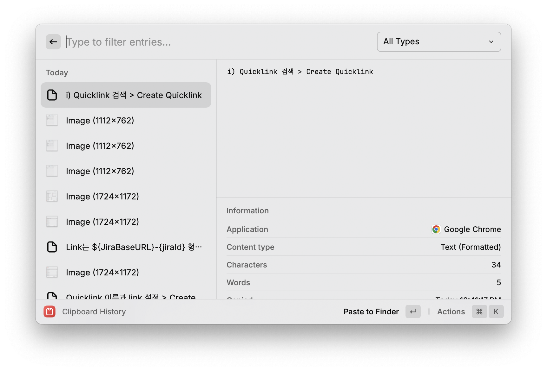Select the first Image (1112×762) entry
Viewport: 547px width, 371px height.
[126, 120]
